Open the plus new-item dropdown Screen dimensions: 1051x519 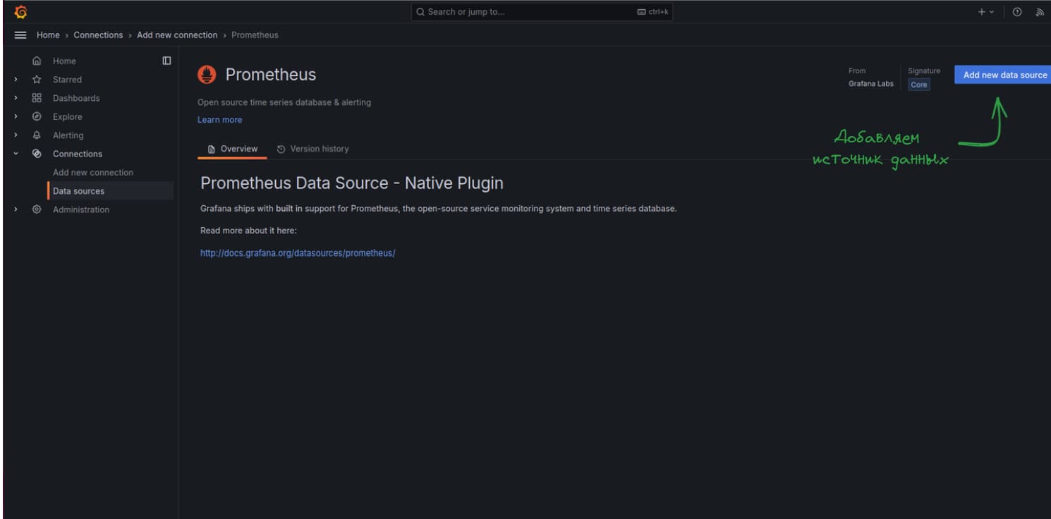(x=986, y=12)
